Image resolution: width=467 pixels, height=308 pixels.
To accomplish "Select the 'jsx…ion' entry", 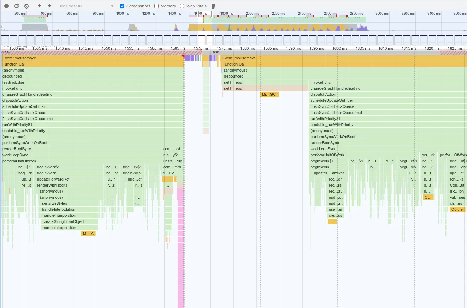I will (457, 191).
